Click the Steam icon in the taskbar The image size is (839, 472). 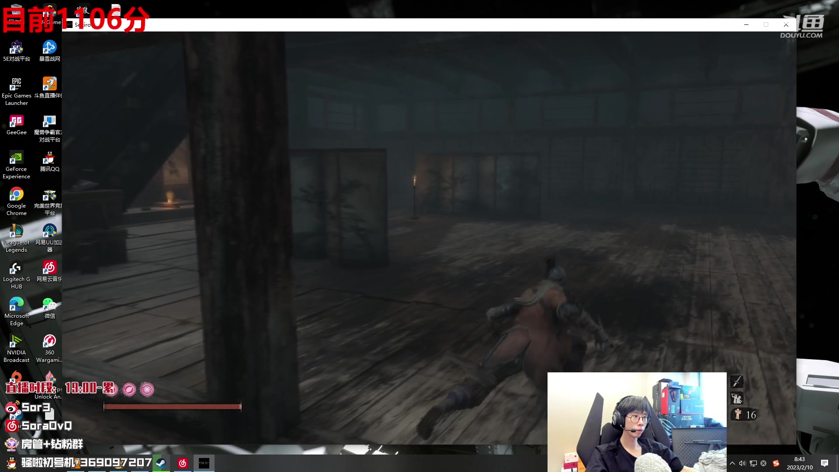161,463
